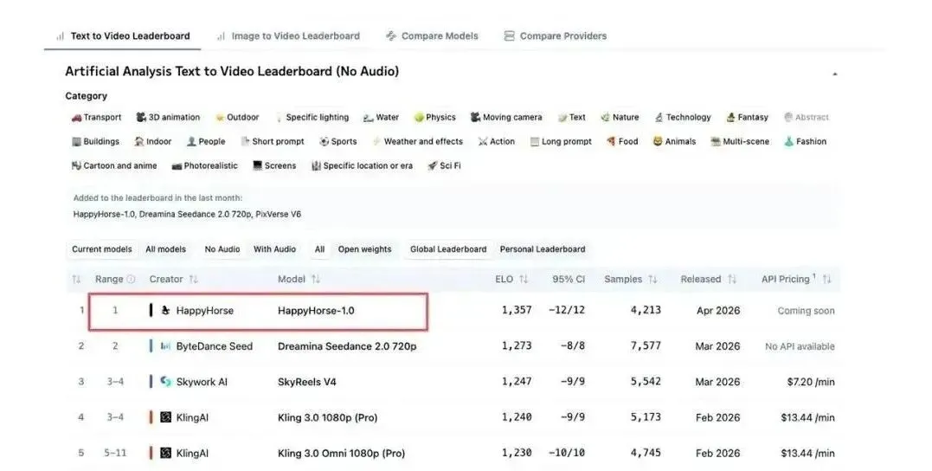932x471 pixels.
Task: Filter by Physics category
Action: tap(434, 117)
